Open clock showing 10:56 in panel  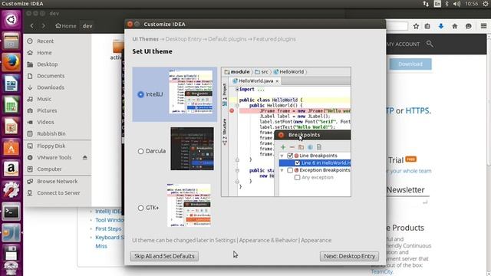point(471,4)
